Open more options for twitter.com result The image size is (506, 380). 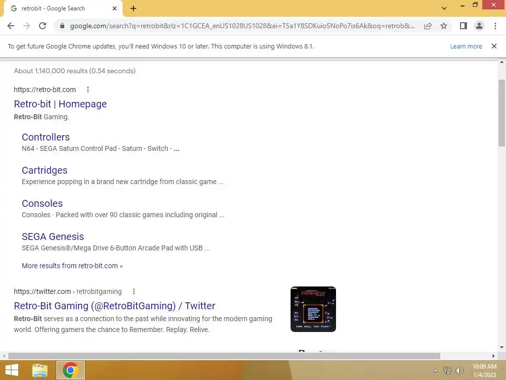[133, 291]
